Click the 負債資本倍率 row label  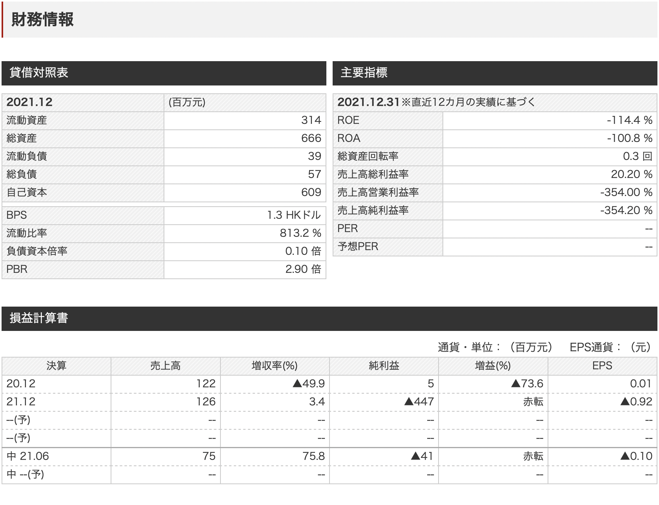click(x=37, y=251)
